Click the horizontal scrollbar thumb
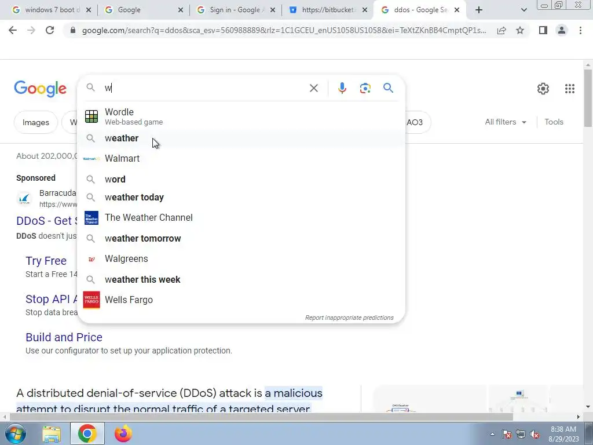The height and width of the screenshot is (445, 593). pyautogui.click(x=261, y=417)
